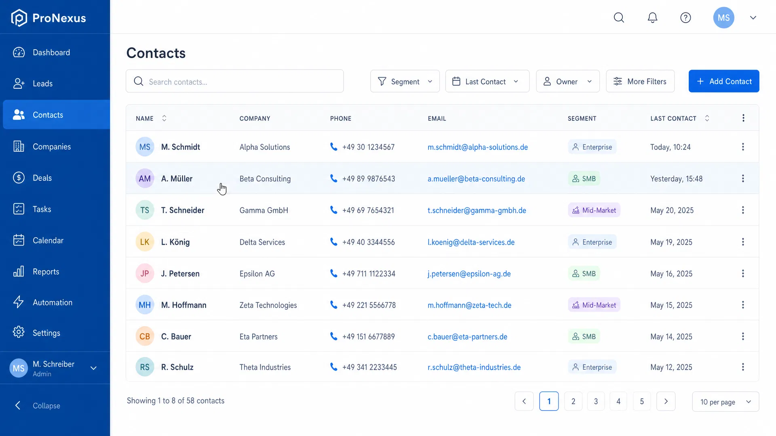Expand M. Schreiber user menu in sidebar
776x436 pixels.
(93, 368)
